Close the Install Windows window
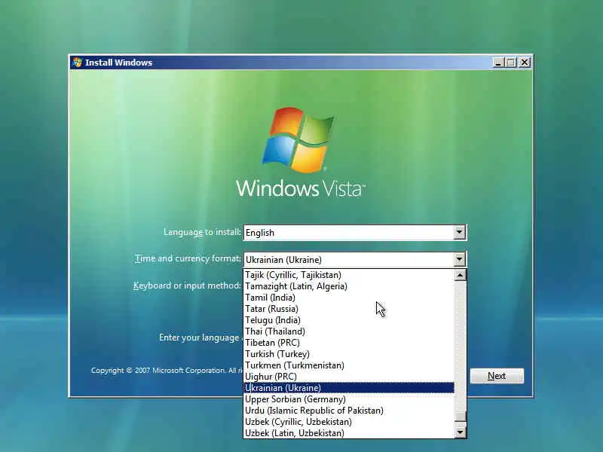 click(x=525, y=63)
